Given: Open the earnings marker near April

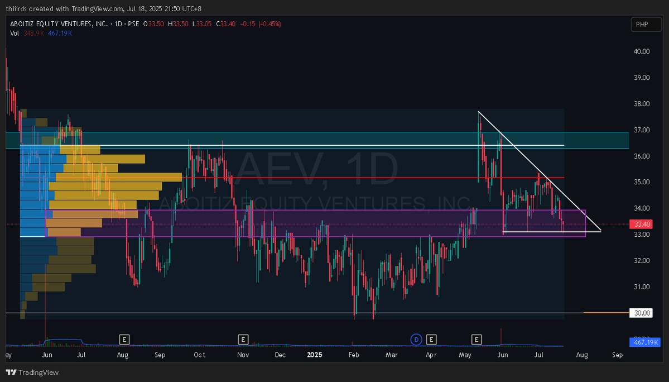Looking at the screenshot, I should point(431,340).
